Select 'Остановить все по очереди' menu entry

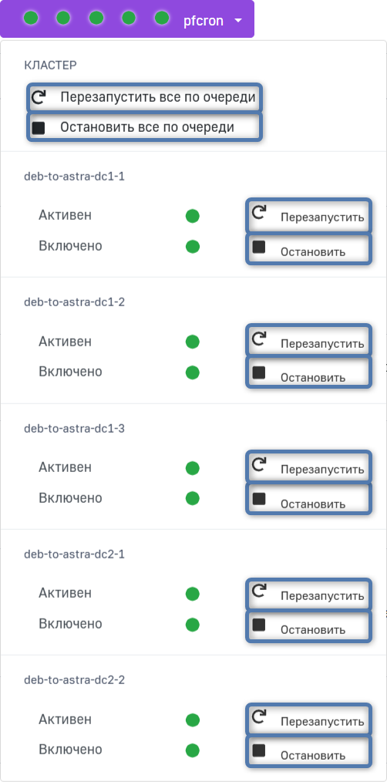(144, 127)
